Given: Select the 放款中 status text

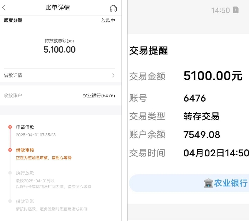Looking at the screenshot, I should coord(108,20).
